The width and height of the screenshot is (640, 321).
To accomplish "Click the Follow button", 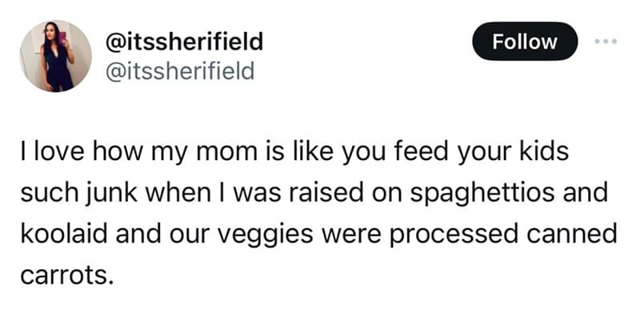I will pyautogui.click(x=525, y=42).
